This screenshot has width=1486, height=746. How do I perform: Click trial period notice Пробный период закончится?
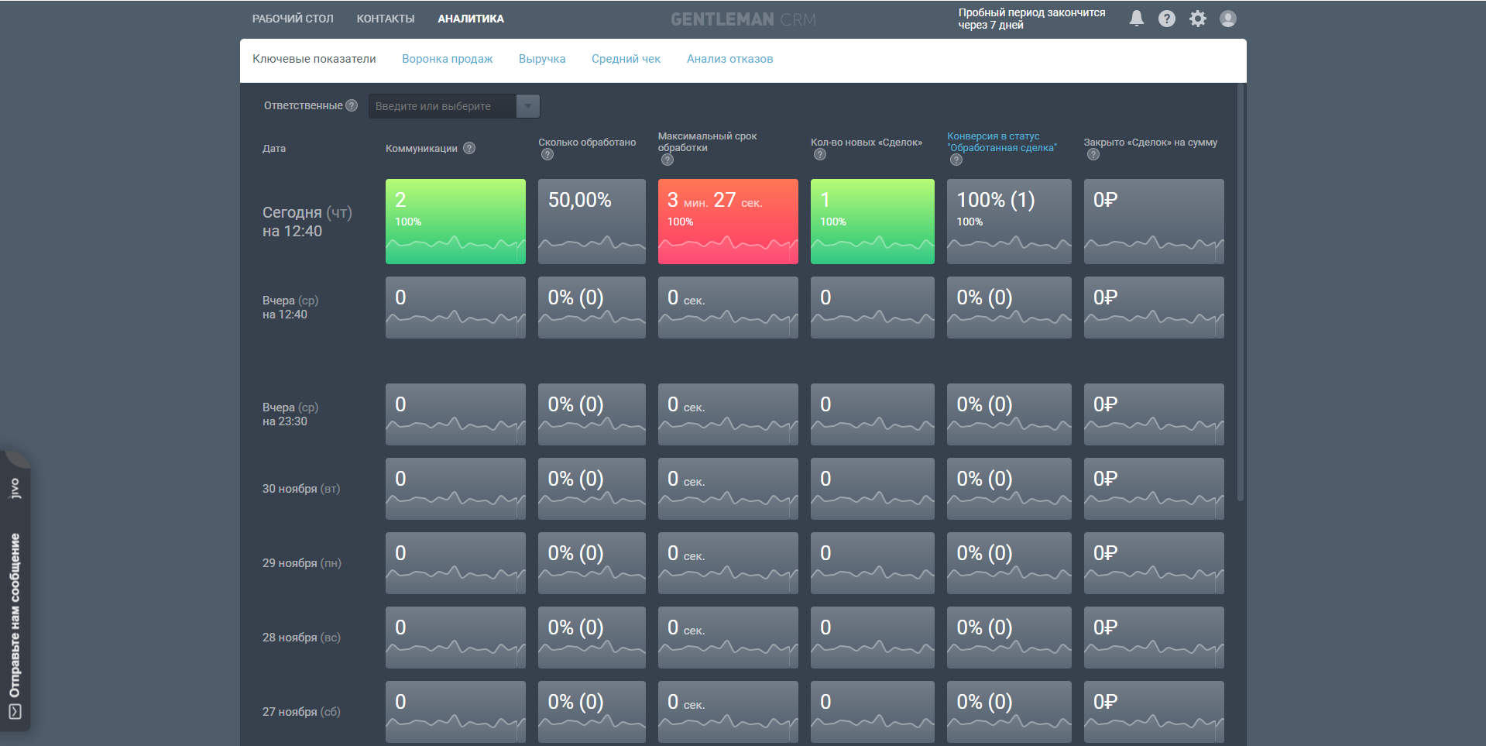(x=1031, y=19)
